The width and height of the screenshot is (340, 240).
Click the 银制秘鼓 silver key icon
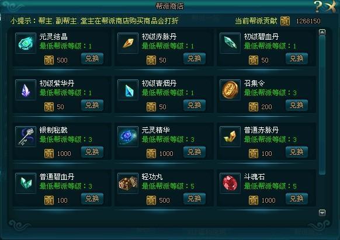26,137
